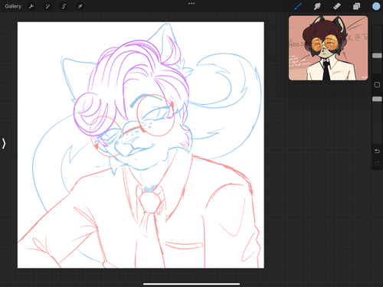Undo the last stroke
Screen dimensions: 383x287
pos(377,152)
